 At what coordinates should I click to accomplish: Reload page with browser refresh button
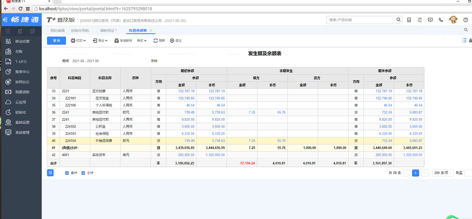point(21,9)
